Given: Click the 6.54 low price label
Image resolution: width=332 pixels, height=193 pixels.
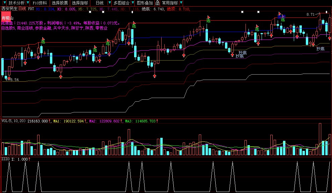Looking at the screenshot, I should (14, 80).
